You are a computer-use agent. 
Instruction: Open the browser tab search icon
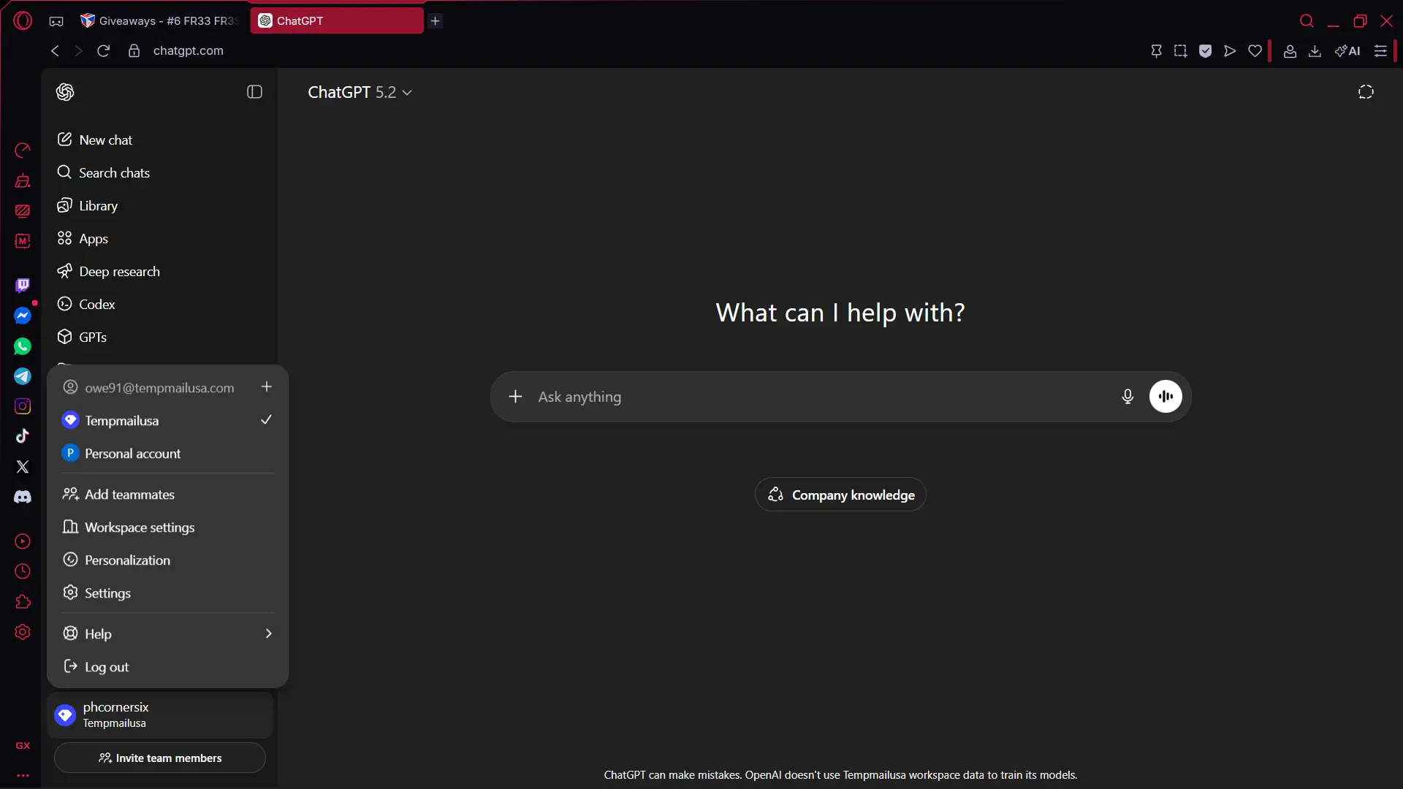(1307, 20)
